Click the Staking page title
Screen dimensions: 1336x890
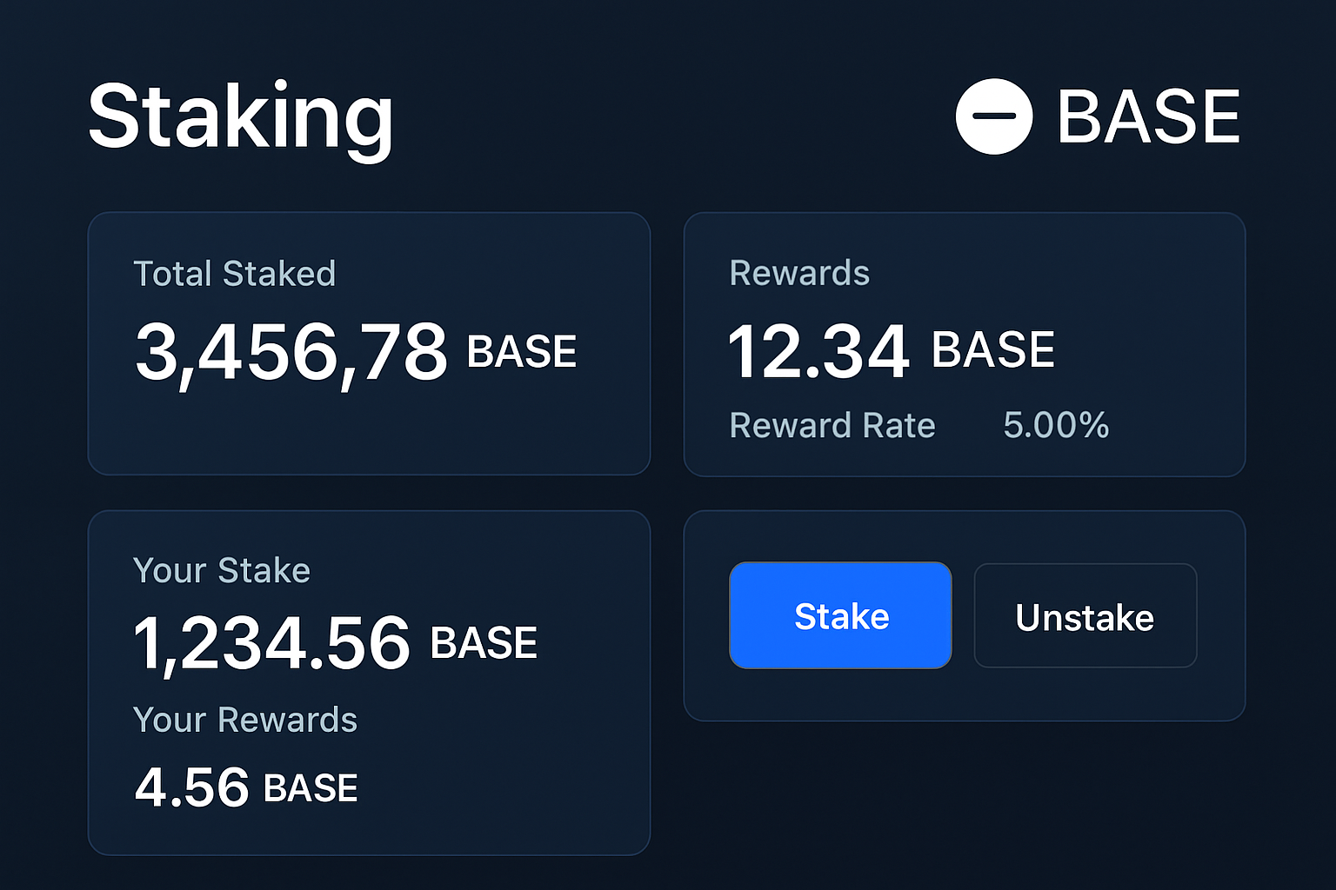click(x=241, y=116)
